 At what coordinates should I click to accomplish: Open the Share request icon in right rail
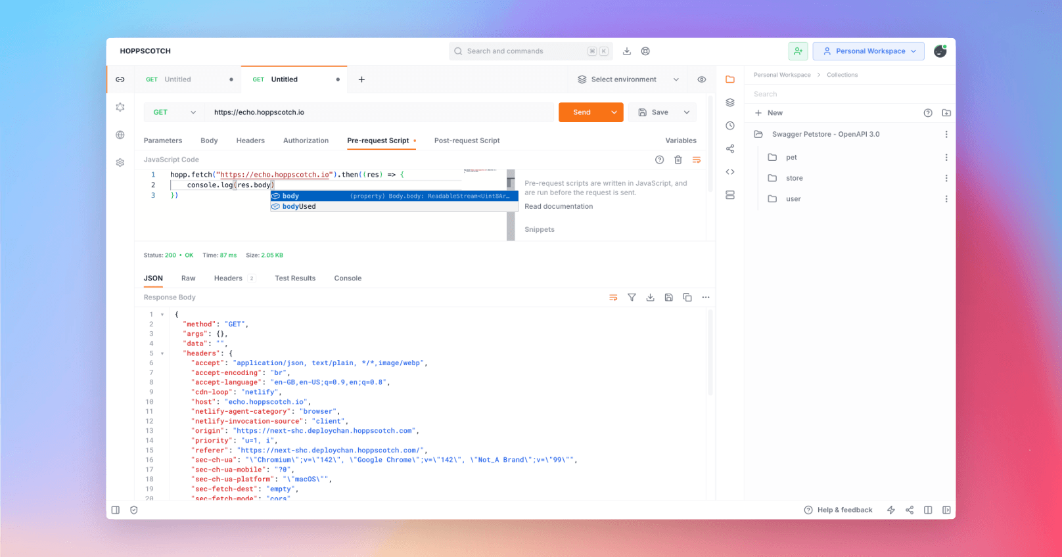(730, 149)
